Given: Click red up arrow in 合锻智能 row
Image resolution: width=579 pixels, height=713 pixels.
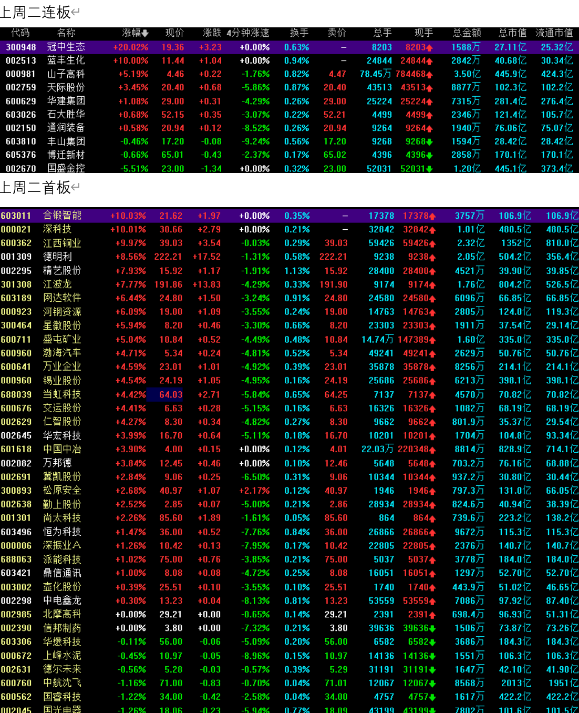Looking at the screenshot, I should pos(432,216).
